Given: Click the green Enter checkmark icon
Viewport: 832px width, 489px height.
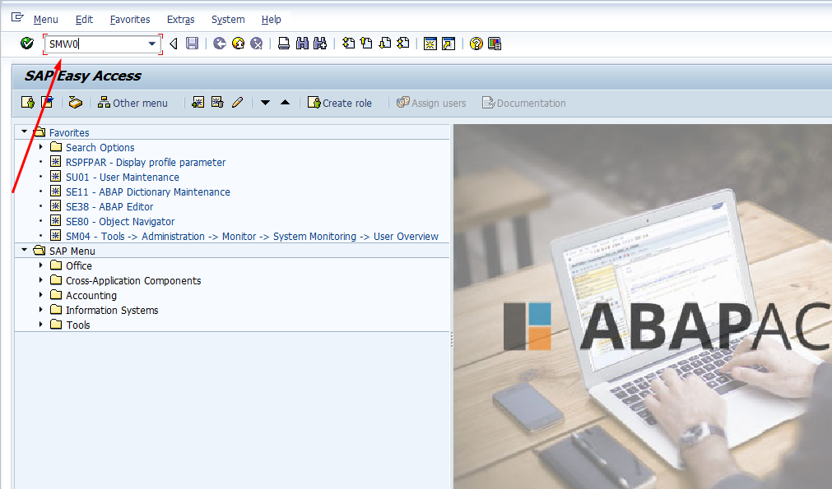Looking at the screenshot, I should (26, 44).
